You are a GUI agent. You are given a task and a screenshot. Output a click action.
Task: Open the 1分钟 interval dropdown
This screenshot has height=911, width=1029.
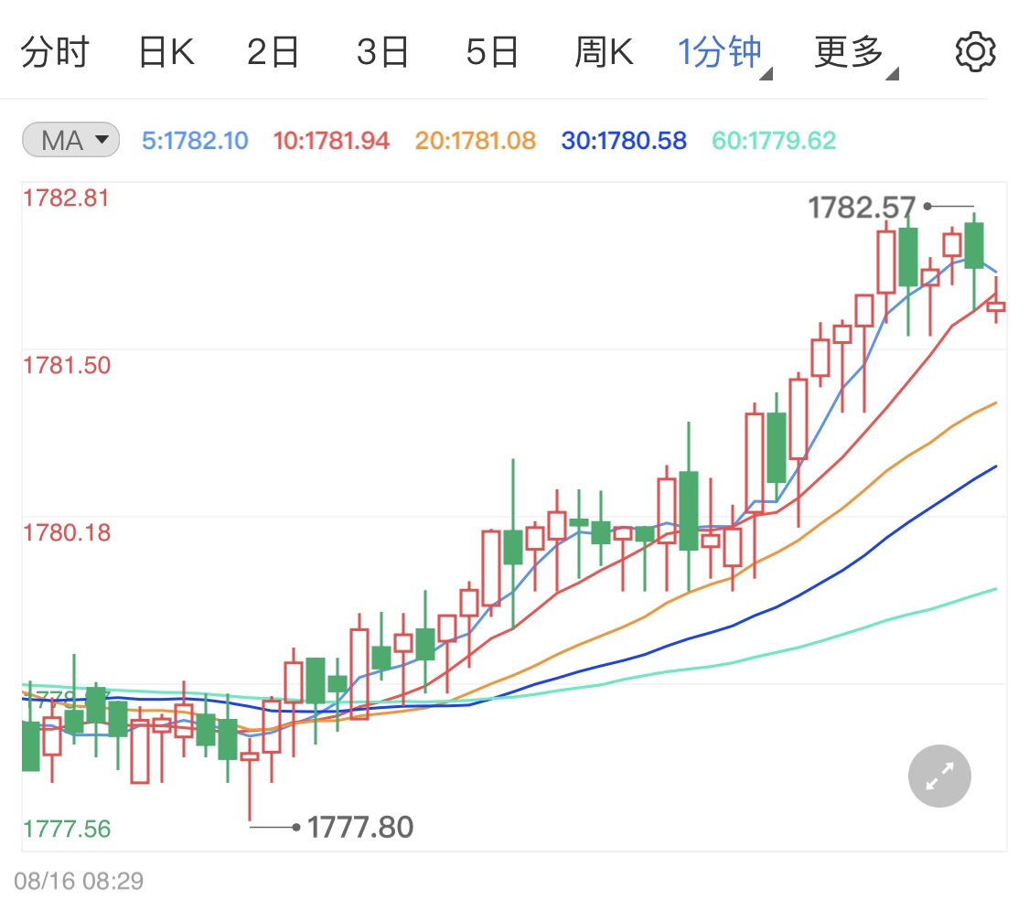click(x=724, y=53)
